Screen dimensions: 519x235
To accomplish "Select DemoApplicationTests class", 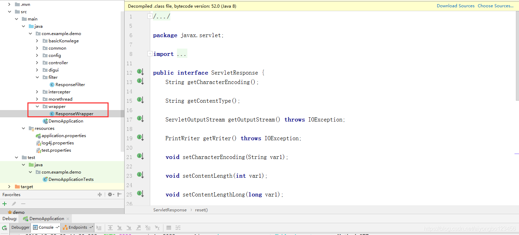I will tap(68, 179).
